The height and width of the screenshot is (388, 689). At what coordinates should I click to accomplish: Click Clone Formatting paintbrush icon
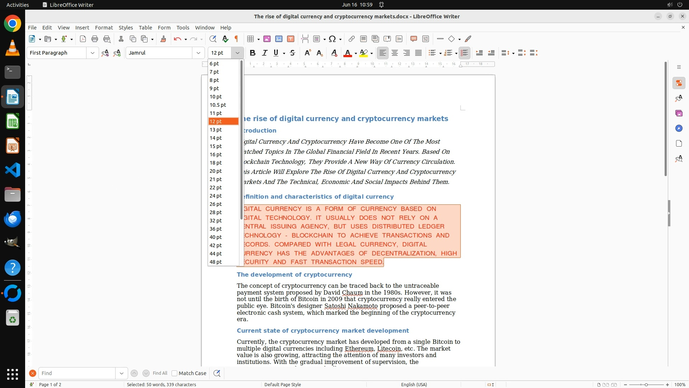163,39
